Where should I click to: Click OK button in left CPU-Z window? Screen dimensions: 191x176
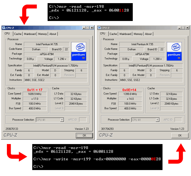coord(84,136)
